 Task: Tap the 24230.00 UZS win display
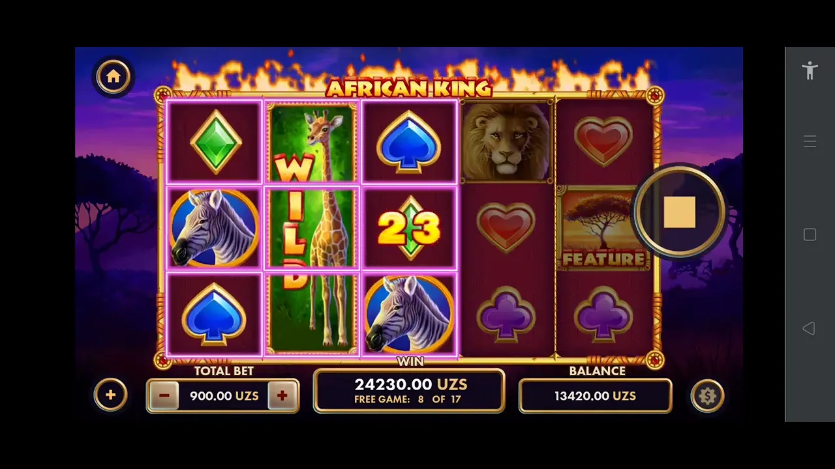click(409, 390)
